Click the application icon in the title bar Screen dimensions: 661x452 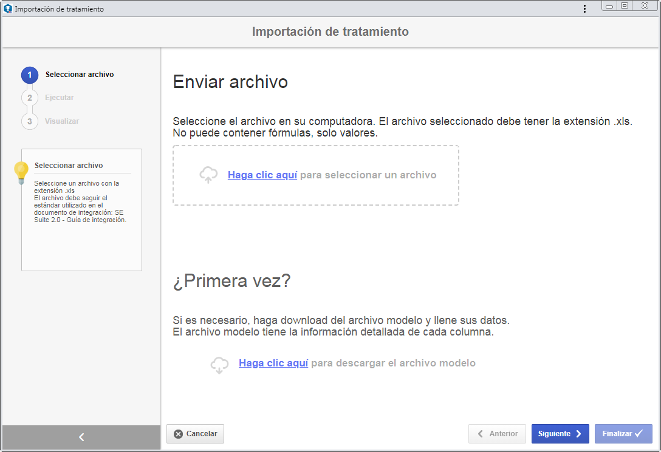click(x=7, y=8)
